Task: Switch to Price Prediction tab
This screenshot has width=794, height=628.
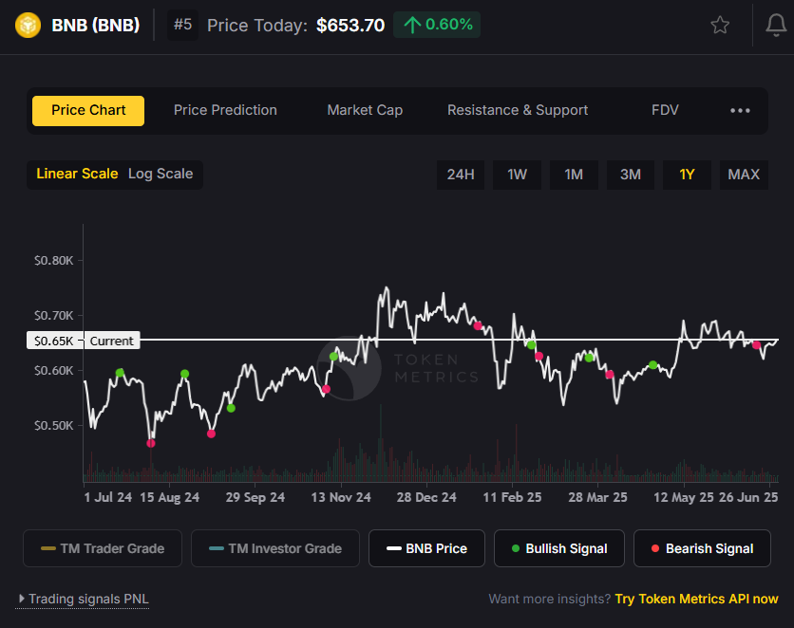Action: coord(225,110)
